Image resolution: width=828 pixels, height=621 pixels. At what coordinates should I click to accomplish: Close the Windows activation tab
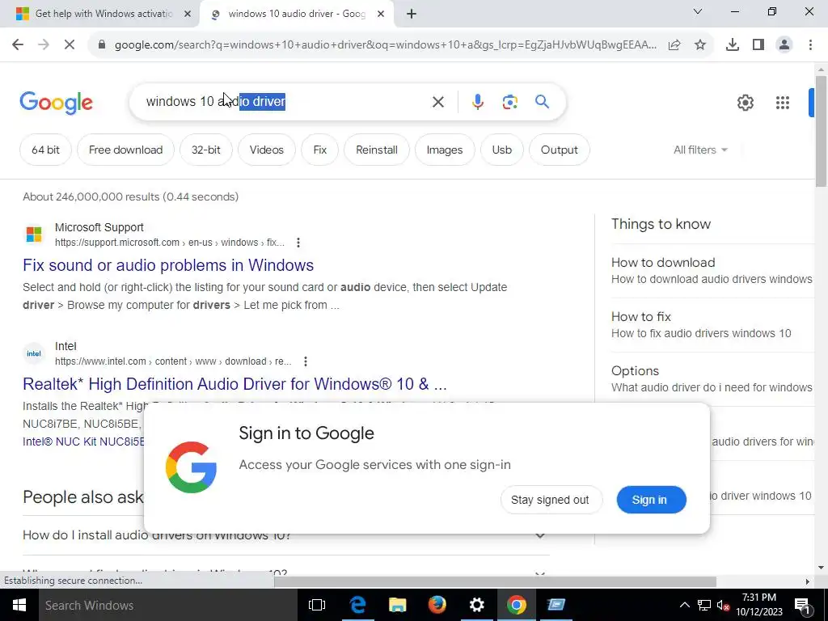[x=188, y=15]
